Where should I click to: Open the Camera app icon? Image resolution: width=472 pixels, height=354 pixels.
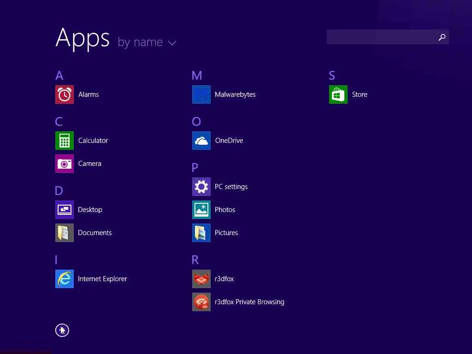coord(65,164)
